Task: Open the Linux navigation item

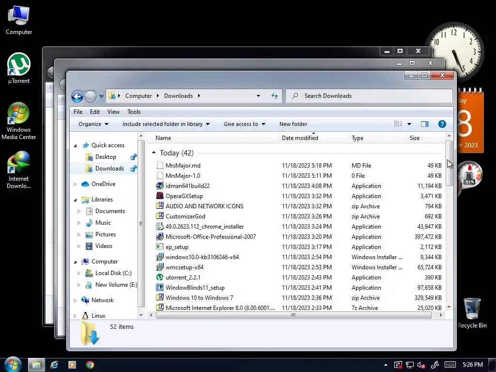Action: click(98, 316)
